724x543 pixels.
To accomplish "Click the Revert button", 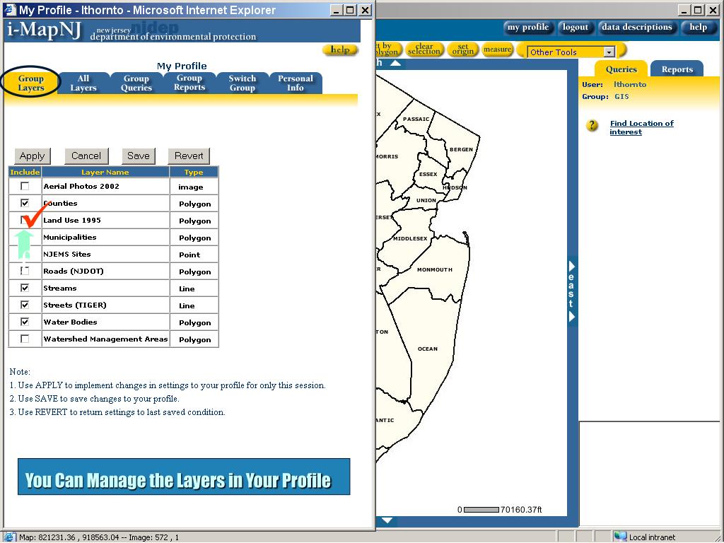I will [189, 156].
